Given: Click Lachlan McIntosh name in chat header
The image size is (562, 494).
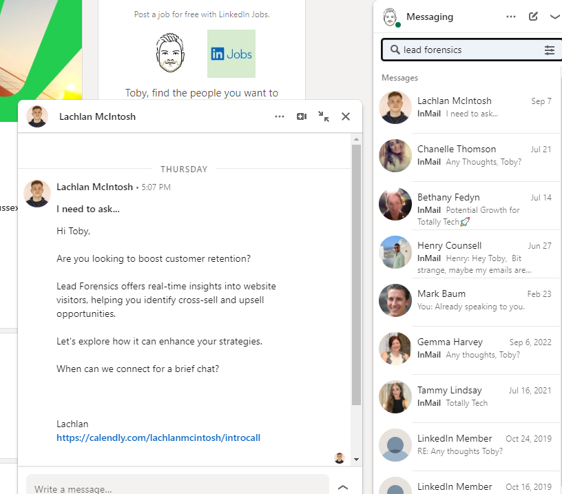Looking at the screenshot, I should pos(98,117).
